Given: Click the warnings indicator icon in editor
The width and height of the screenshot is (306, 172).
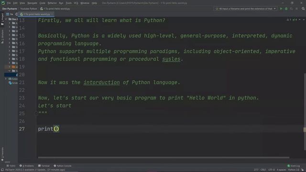Looking at the screenshot, I should [x=289, y=20].
